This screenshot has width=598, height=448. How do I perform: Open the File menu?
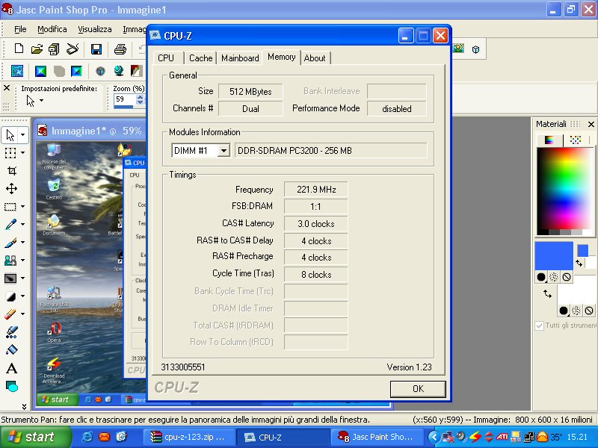20,29
